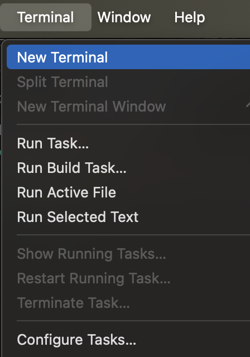Choose Terminate Task... from the list
The width and height of the screenshot is (250, 357).
coord(128,303)
